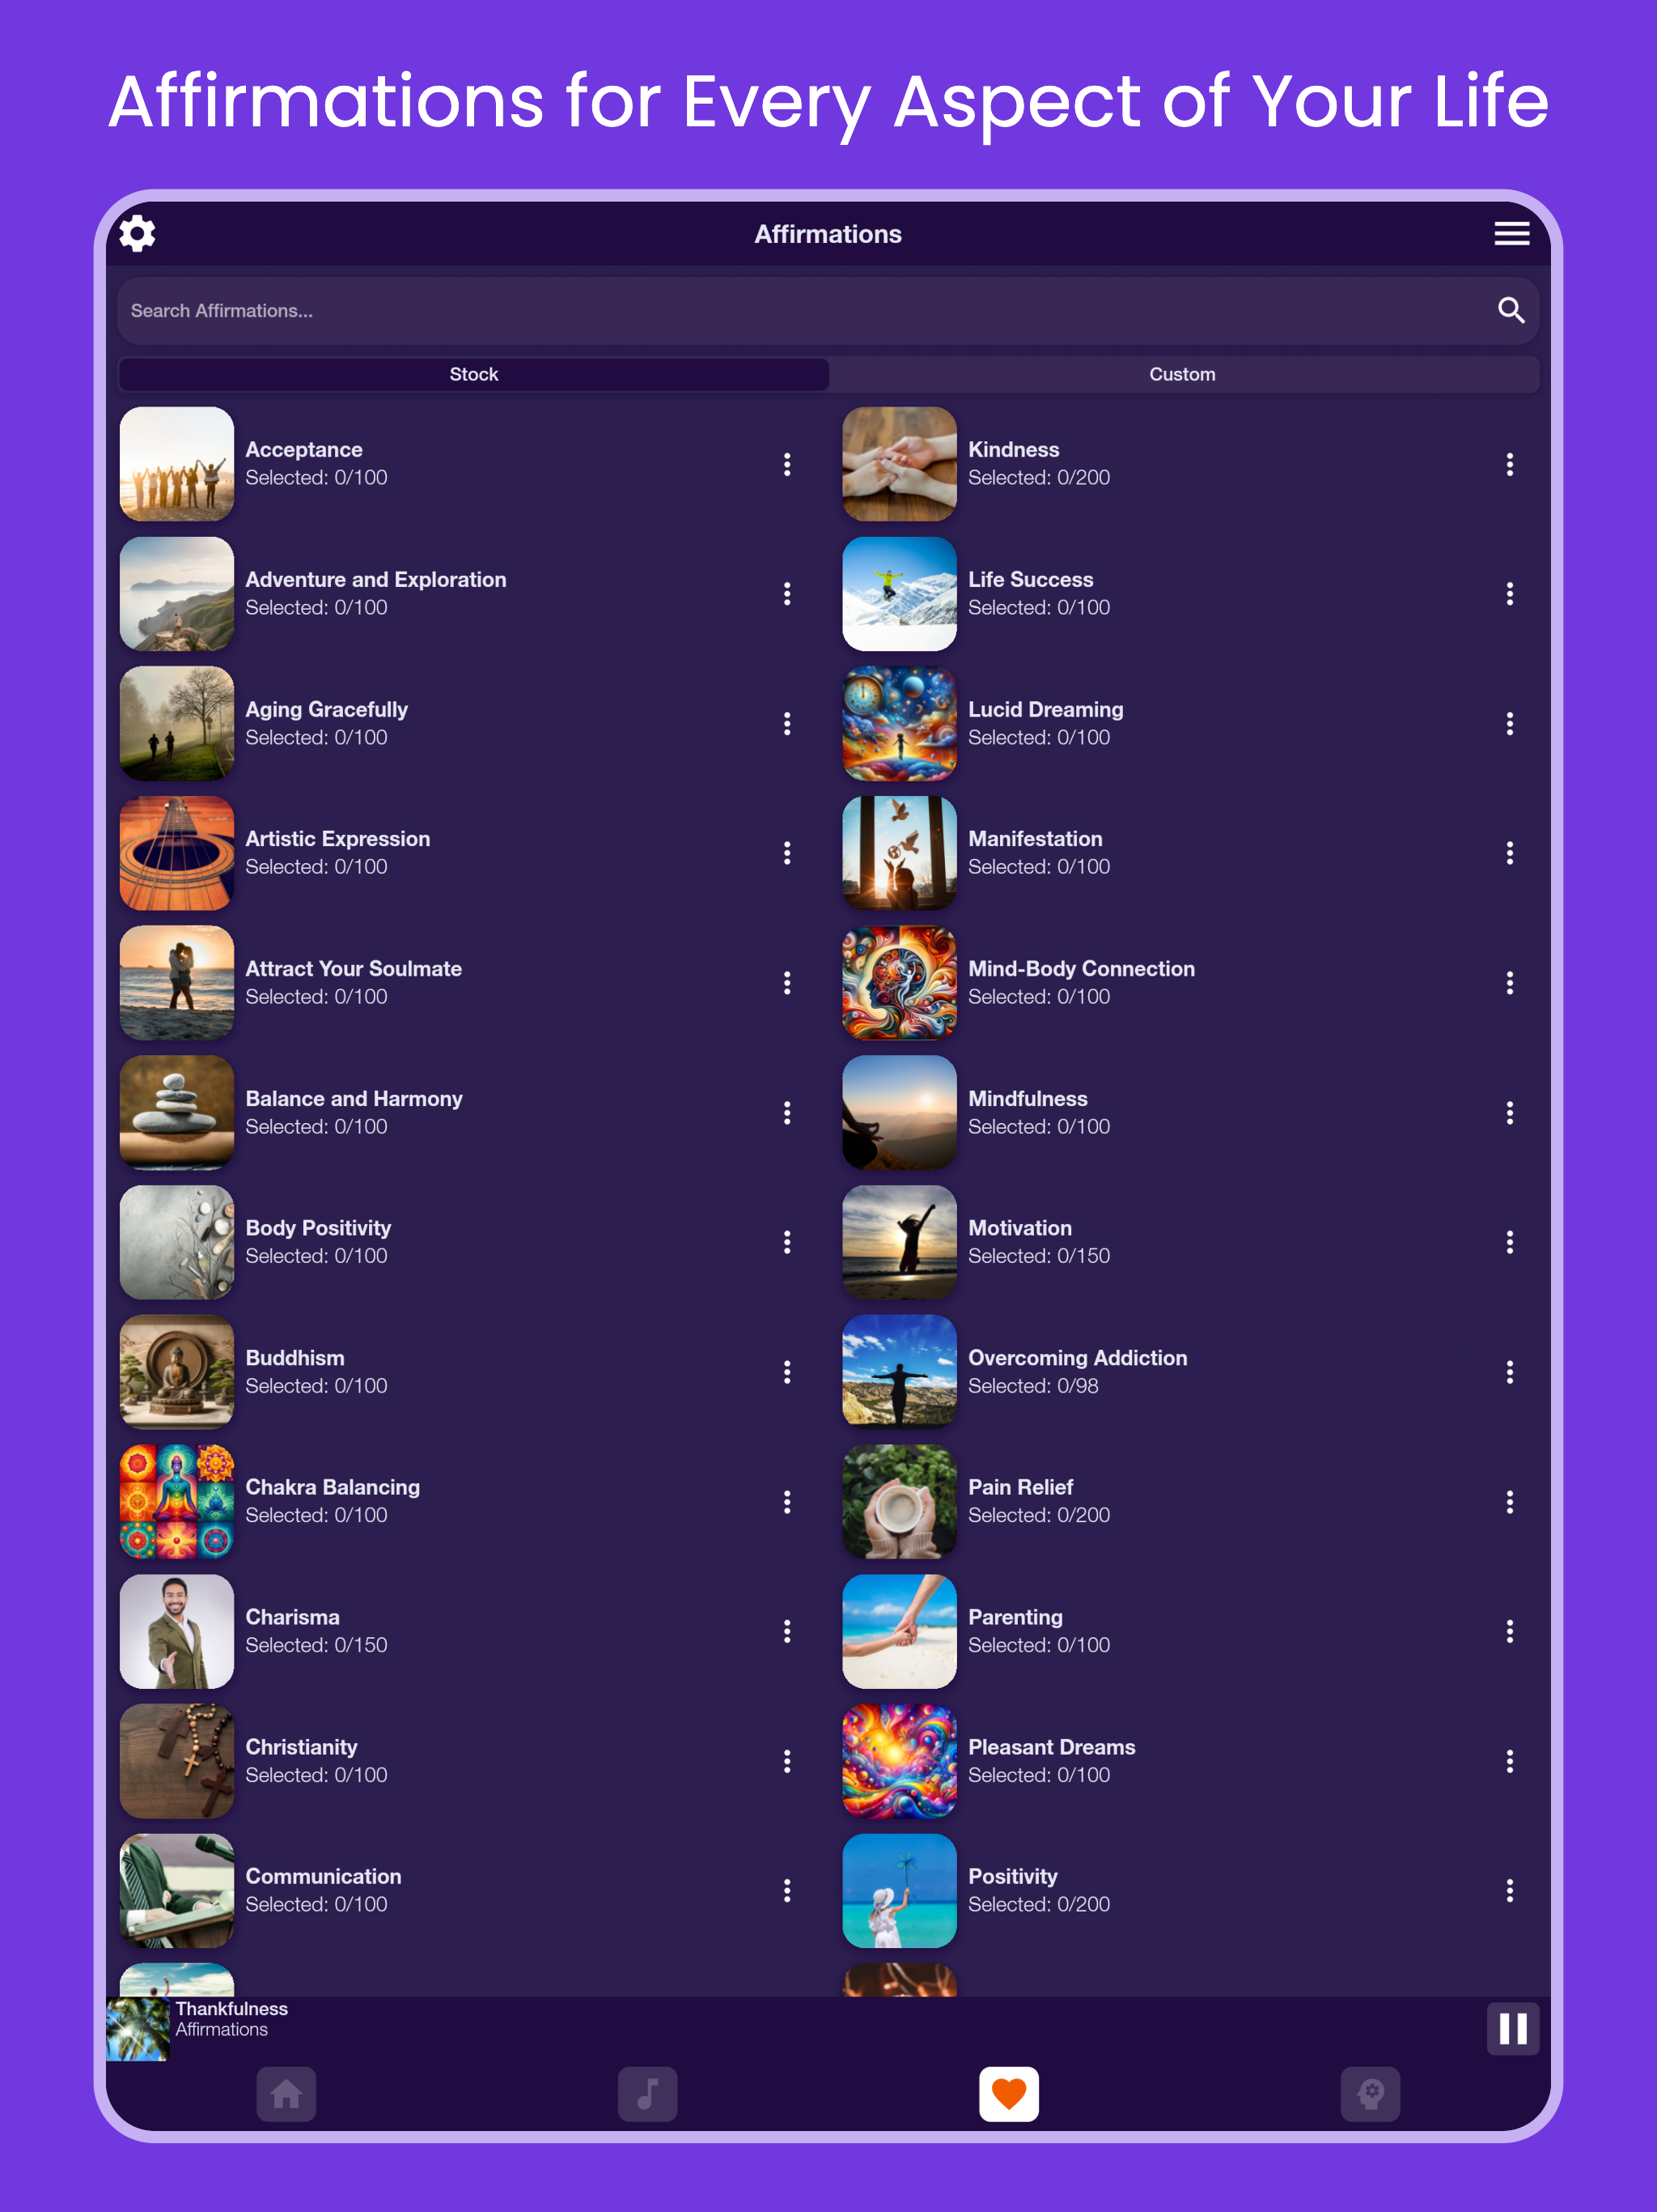Click the Pain Relief cup thumbnail
This screenshot has height=2212, width=1657.
point(900,1501)
